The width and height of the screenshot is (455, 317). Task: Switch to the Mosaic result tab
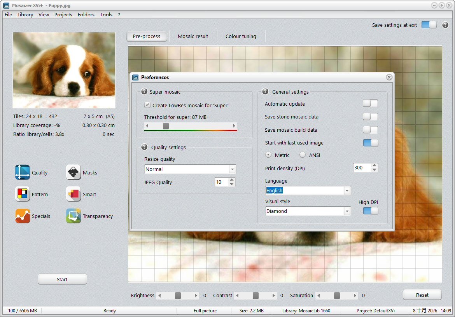[x=193, y=36]
